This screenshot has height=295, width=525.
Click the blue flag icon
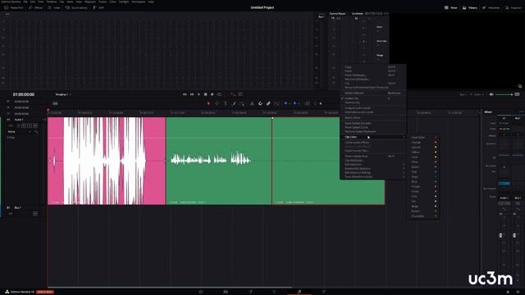[x=285, y=103]
